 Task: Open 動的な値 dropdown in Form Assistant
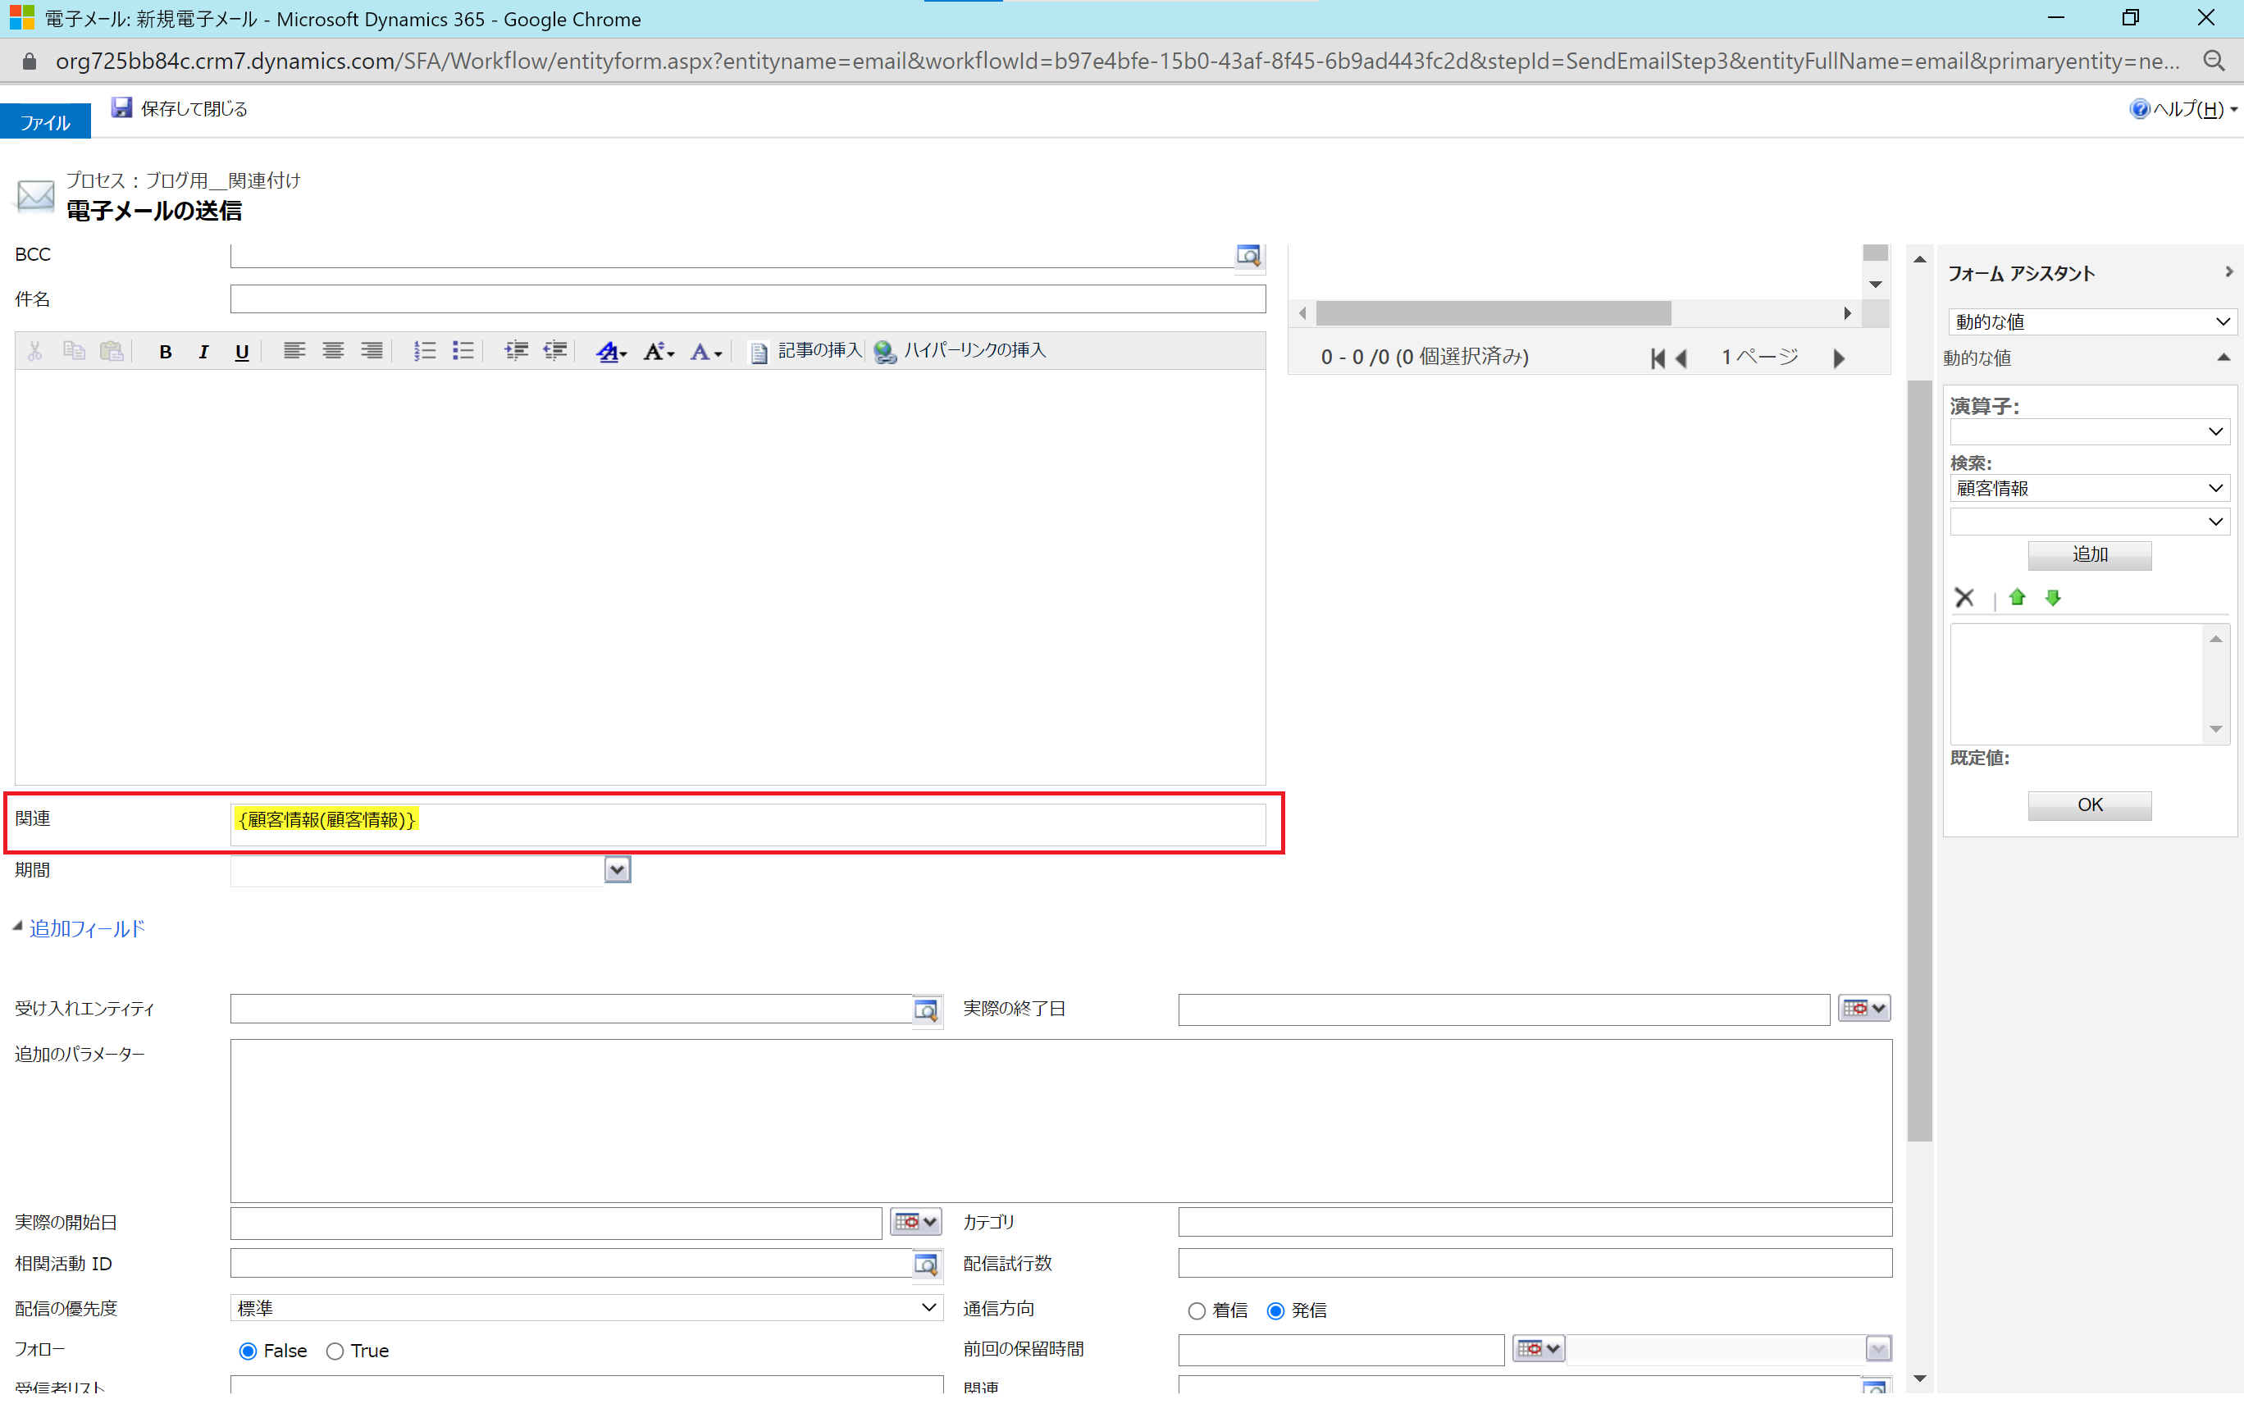click(x=2091, y=321)
